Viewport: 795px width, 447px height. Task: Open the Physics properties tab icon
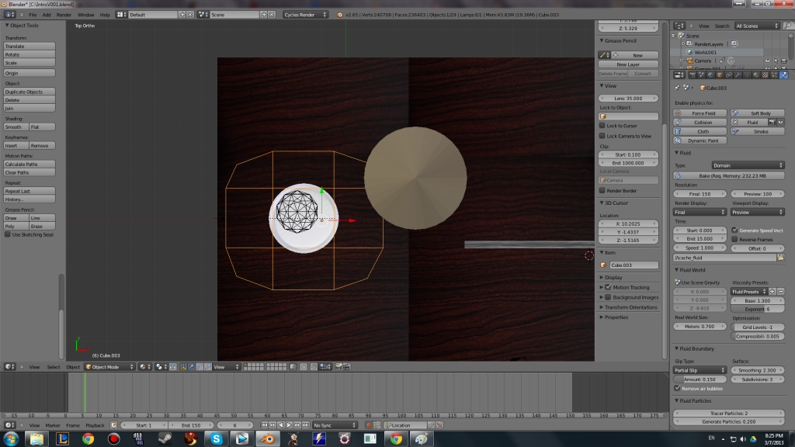783,74
